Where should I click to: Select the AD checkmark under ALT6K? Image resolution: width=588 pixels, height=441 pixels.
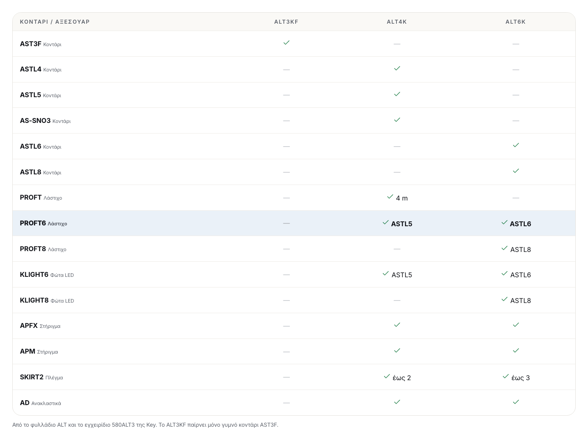[516, 402]
